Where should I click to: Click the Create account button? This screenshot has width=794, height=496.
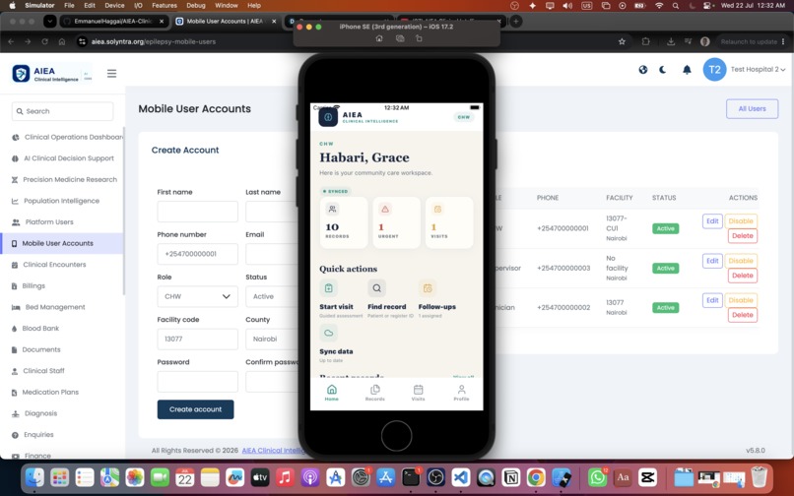coord(195,409)
